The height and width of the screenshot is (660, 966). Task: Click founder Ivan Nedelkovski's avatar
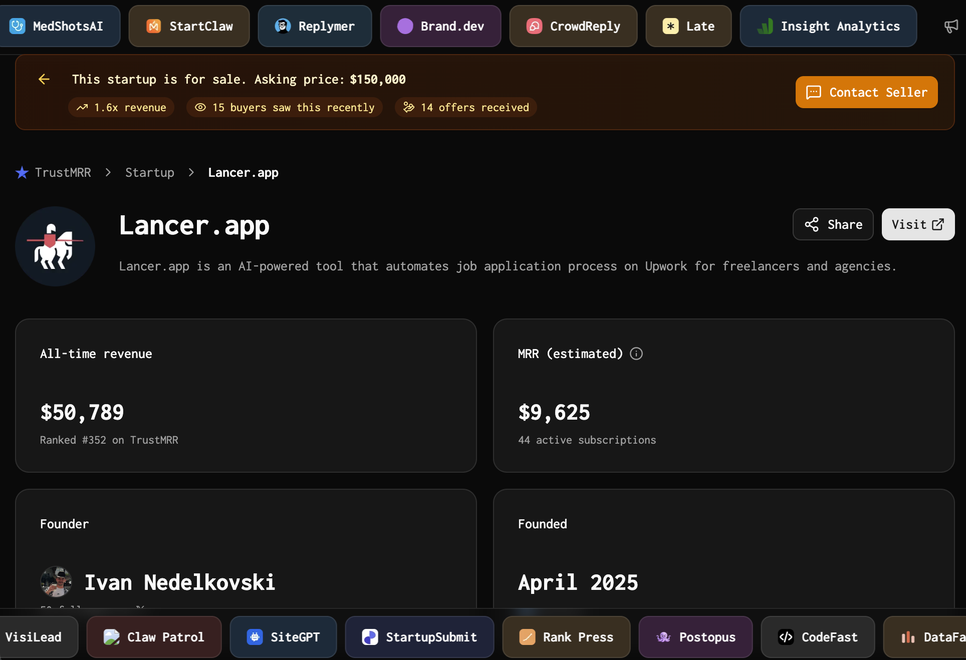[x=56, y=582]
